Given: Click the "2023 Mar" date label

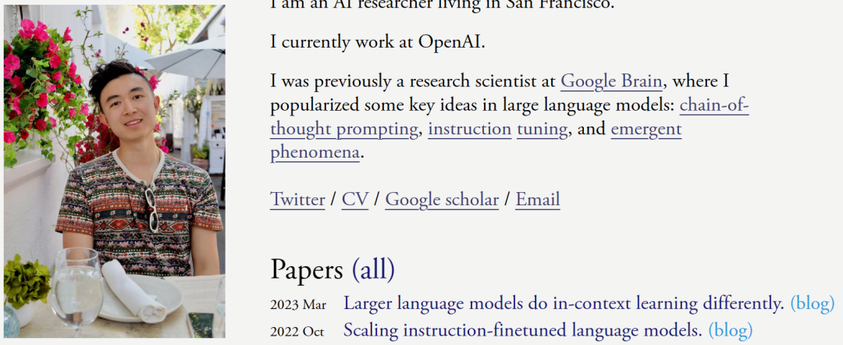Looking at the screenshot, I should click(298, 304).
